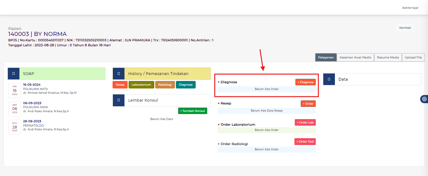The image size is (428, 176).
Task: Open the Asesmen Awal Medis tab
Action: [355, 58]
